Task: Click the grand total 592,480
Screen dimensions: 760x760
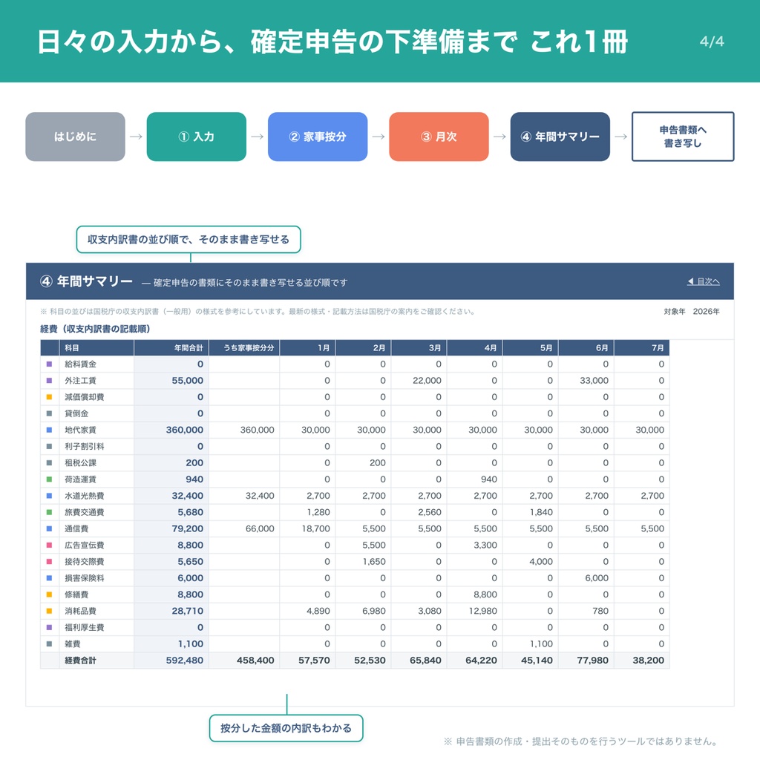Action: click(x=185, y=661)
